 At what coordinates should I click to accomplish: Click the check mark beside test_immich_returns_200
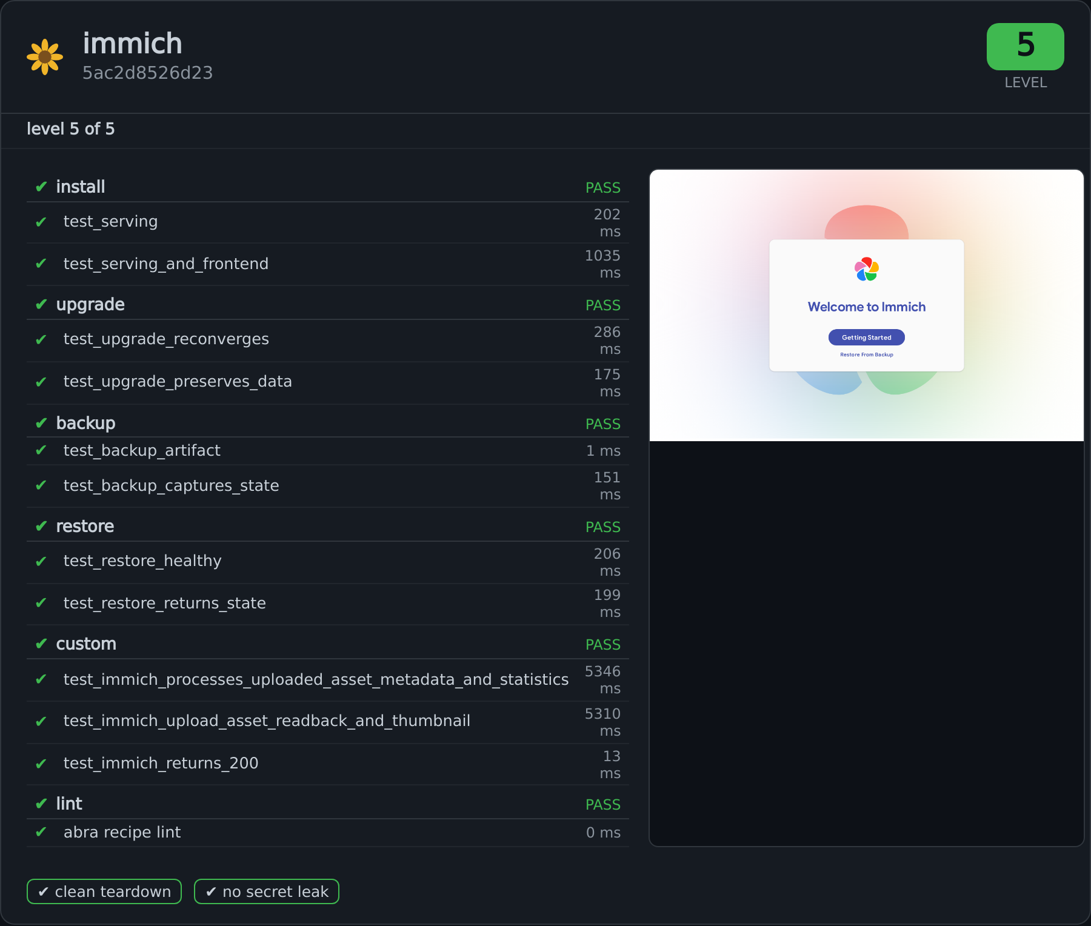(x=41, y=764)
